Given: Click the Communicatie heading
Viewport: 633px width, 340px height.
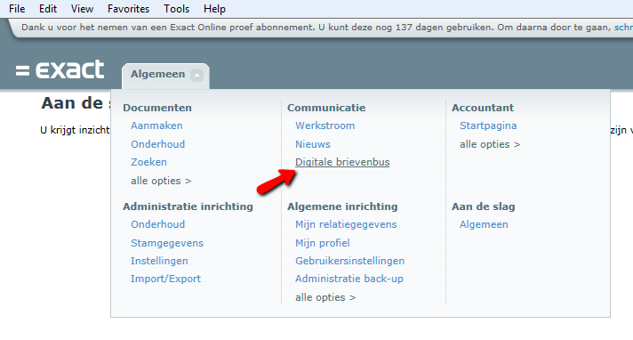Looking at the screenshot, I should click(326, 108).
